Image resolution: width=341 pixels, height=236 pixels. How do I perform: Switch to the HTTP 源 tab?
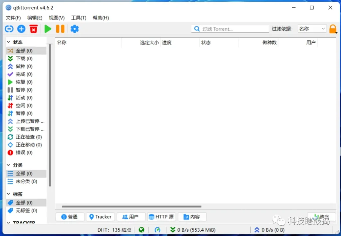click(162, 217)
